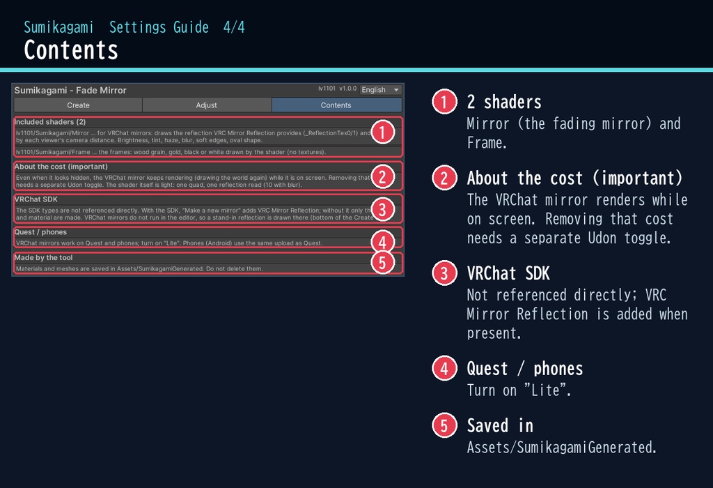Click the "Not referenced directly; VRC" guide paragraph

point(577,314)
